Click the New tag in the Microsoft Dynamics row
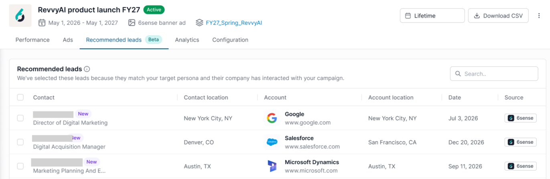The width and height of the screenshot is (550, 179). tap(91, 162)
